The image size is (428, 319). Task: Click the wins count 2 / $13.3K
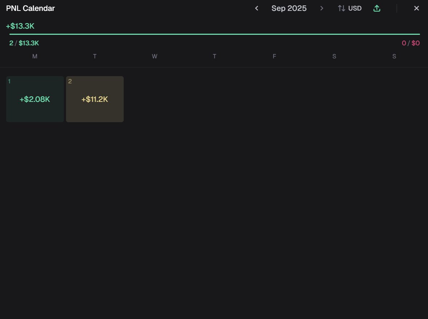(24, 43)
